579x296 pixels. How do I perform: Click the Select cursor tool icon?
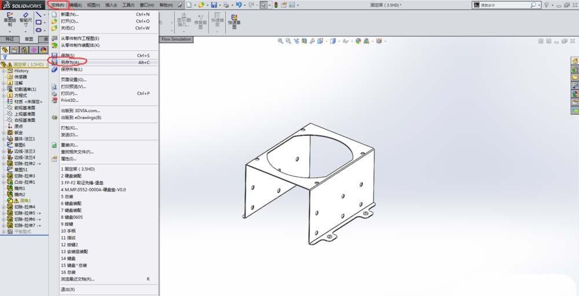coord(263,5)
